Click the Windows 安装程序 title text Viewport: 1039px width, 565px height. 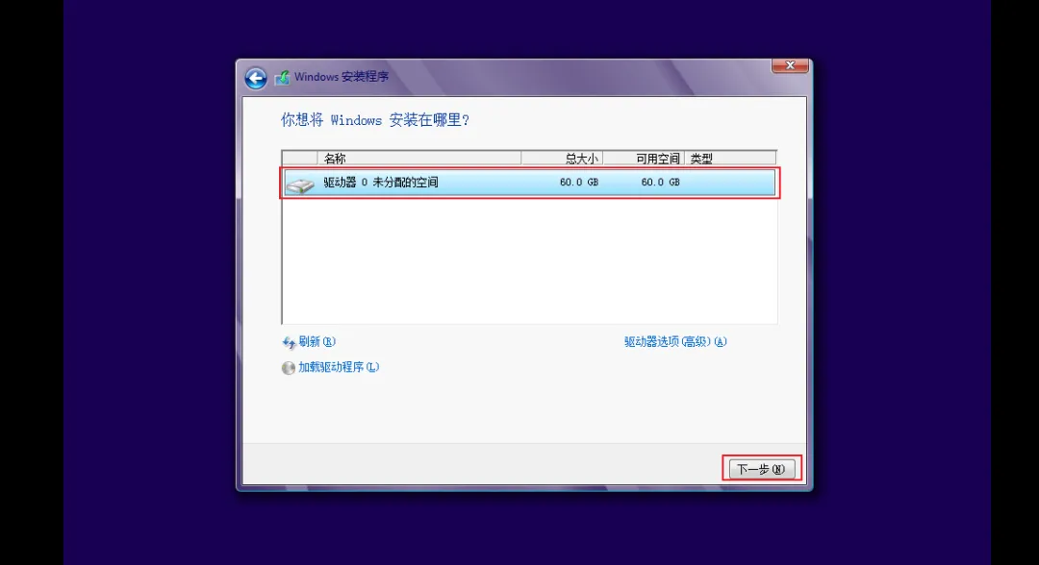pos(342,77)
